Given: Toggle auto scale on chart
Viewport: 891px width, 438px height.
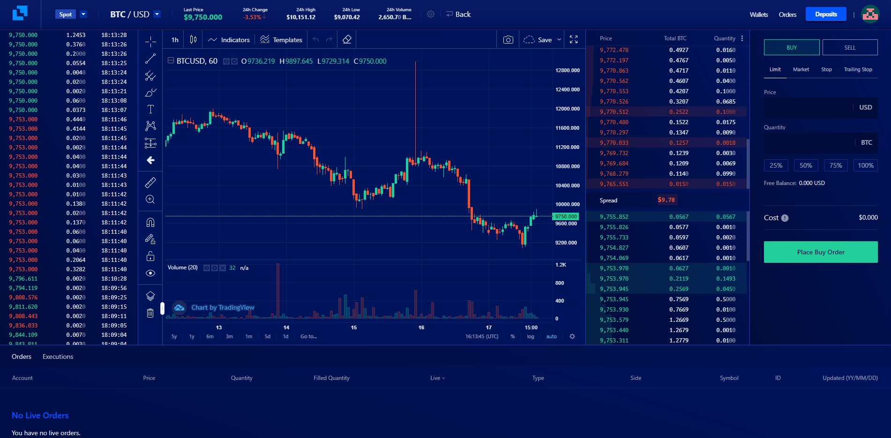Looking at the screenshot, I should [552, 336].
